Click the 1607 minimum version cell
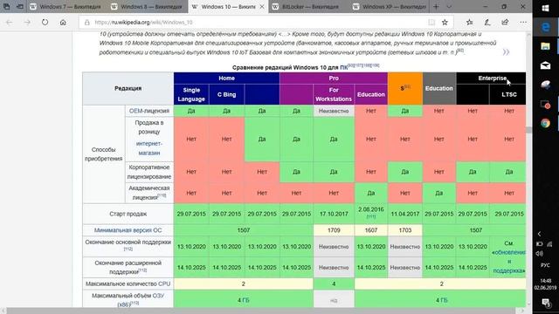Viewport: 559px width, 314px height. (370, 230)
